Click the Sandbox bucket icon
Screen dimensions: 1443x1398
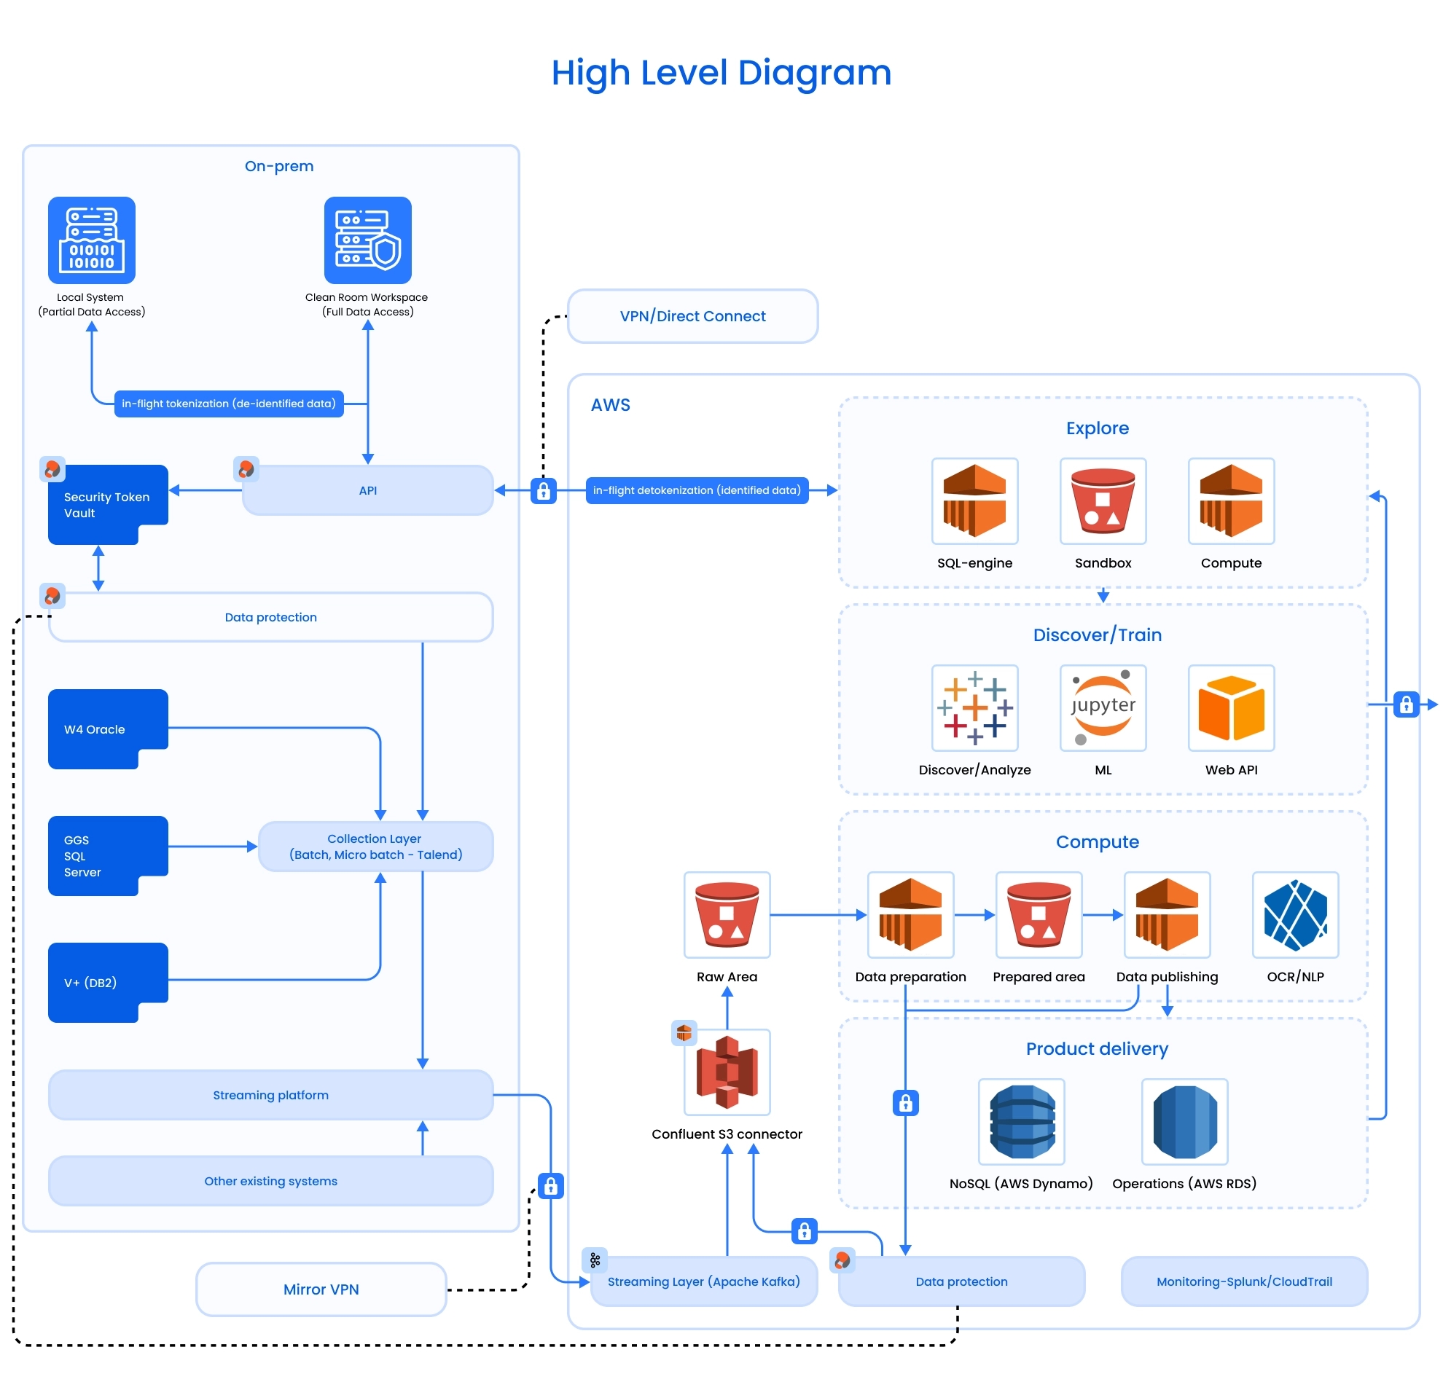click(1102, 501)
